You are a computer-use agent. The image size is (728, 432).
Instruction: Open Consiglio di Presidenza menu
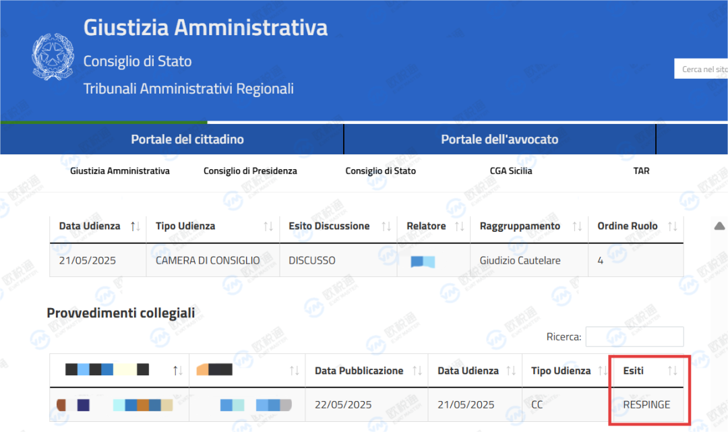250,171
